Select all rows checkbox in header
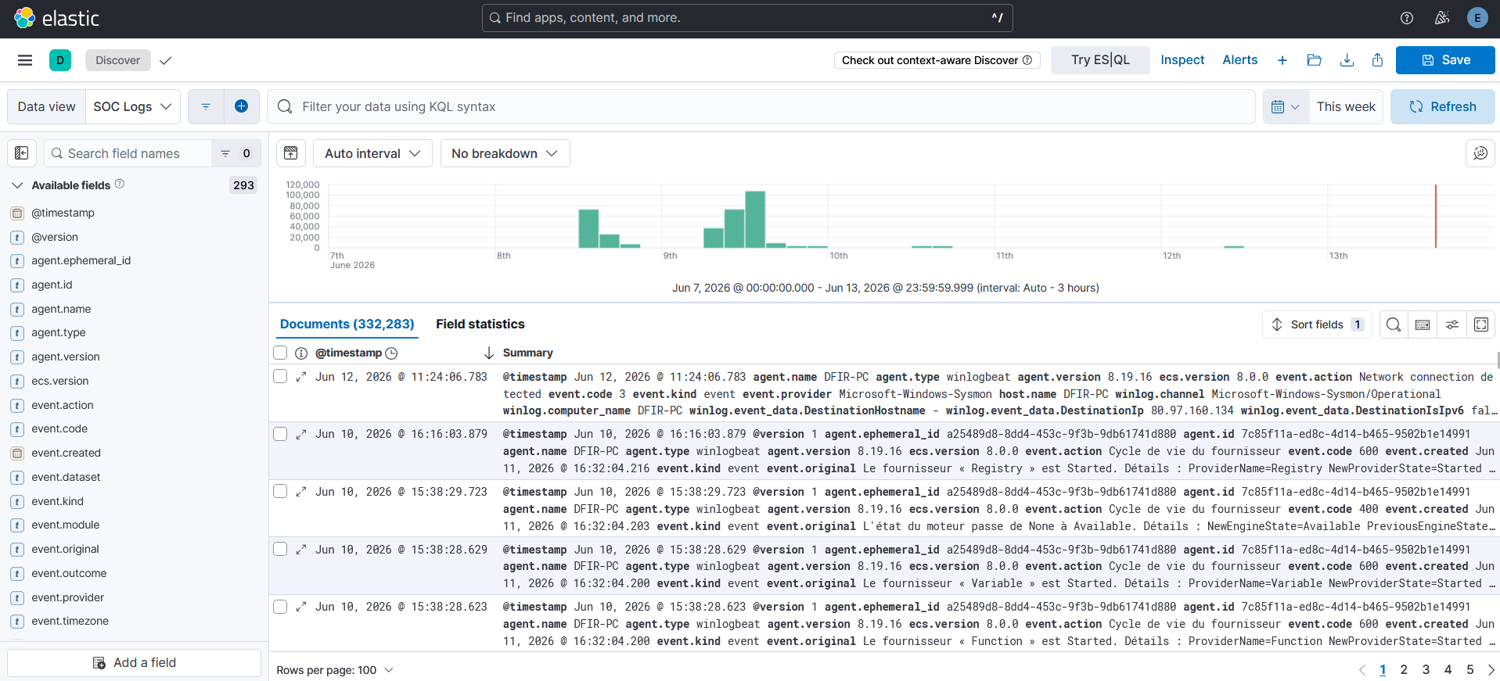The width and height of the screenshot is (1500, 681). [x=280, y=353]
